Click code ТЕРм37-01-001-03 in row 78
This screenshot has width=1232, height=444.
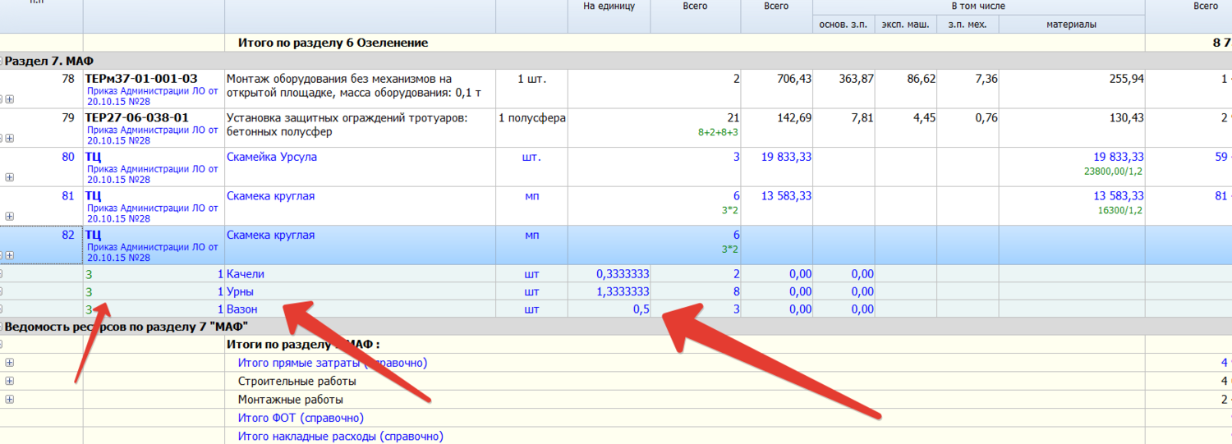pos(141,79)
